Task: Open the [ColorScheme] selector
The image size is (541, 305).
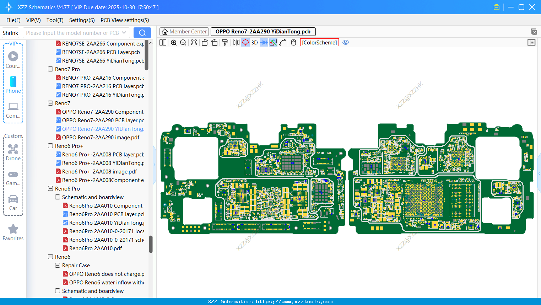Action: [x=319, y=42]
